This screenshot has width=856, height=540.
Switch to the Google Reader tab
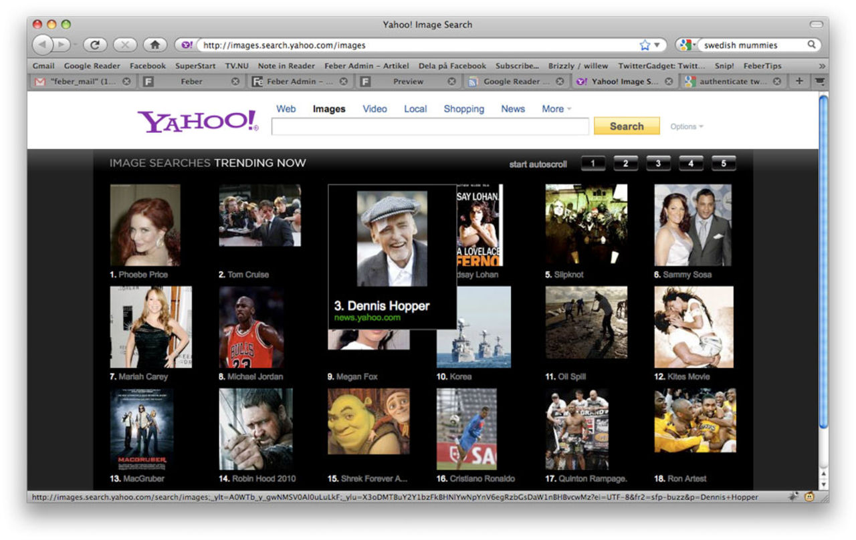point(511,80)
